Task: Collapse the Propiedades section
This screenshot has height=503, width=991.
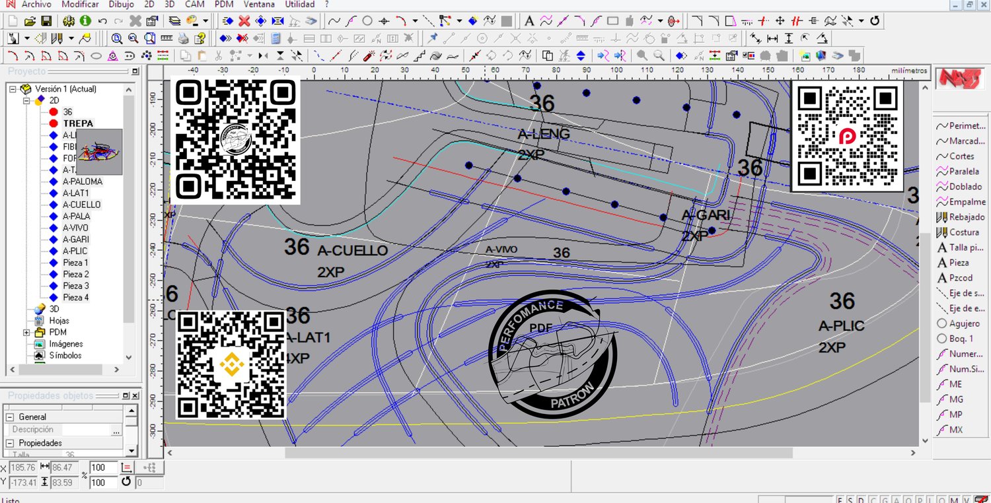Action: [x=11, y=443]
